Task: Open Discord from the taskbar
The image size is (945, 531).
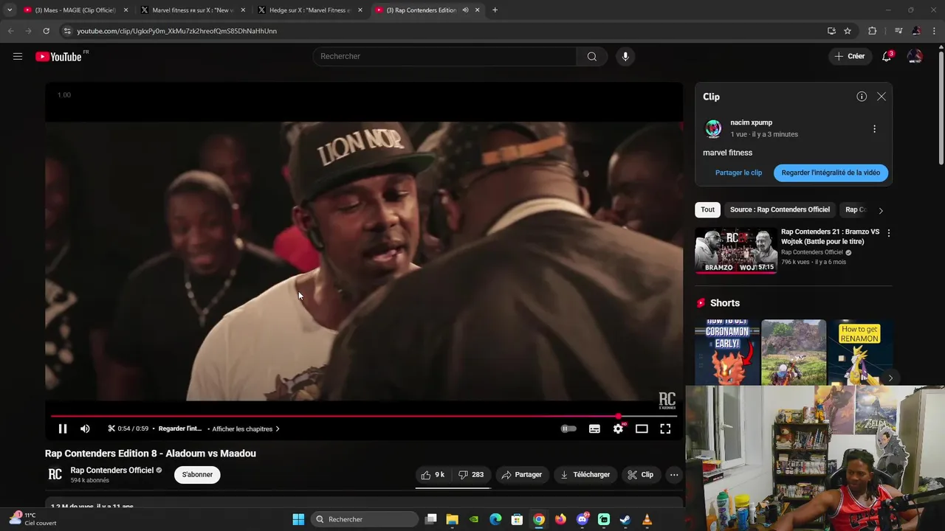Action: coord(583,519)
